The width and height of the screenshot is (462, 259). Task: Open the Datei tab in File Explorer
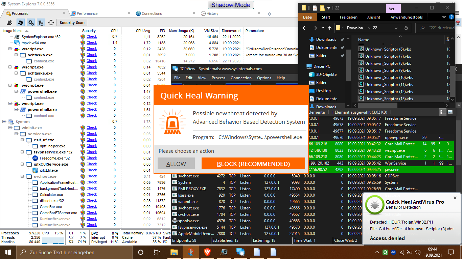point(308,17)
